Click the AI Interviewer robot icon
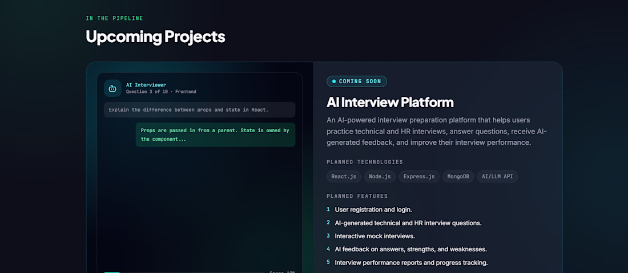Image resolution: width=628 pixels, height=273 pixels. pos(112,88)
